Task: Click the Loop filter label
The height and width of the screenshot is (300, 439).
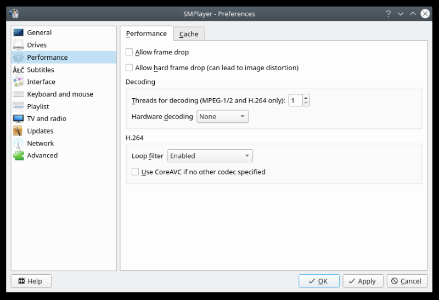Action: point(147,156)
